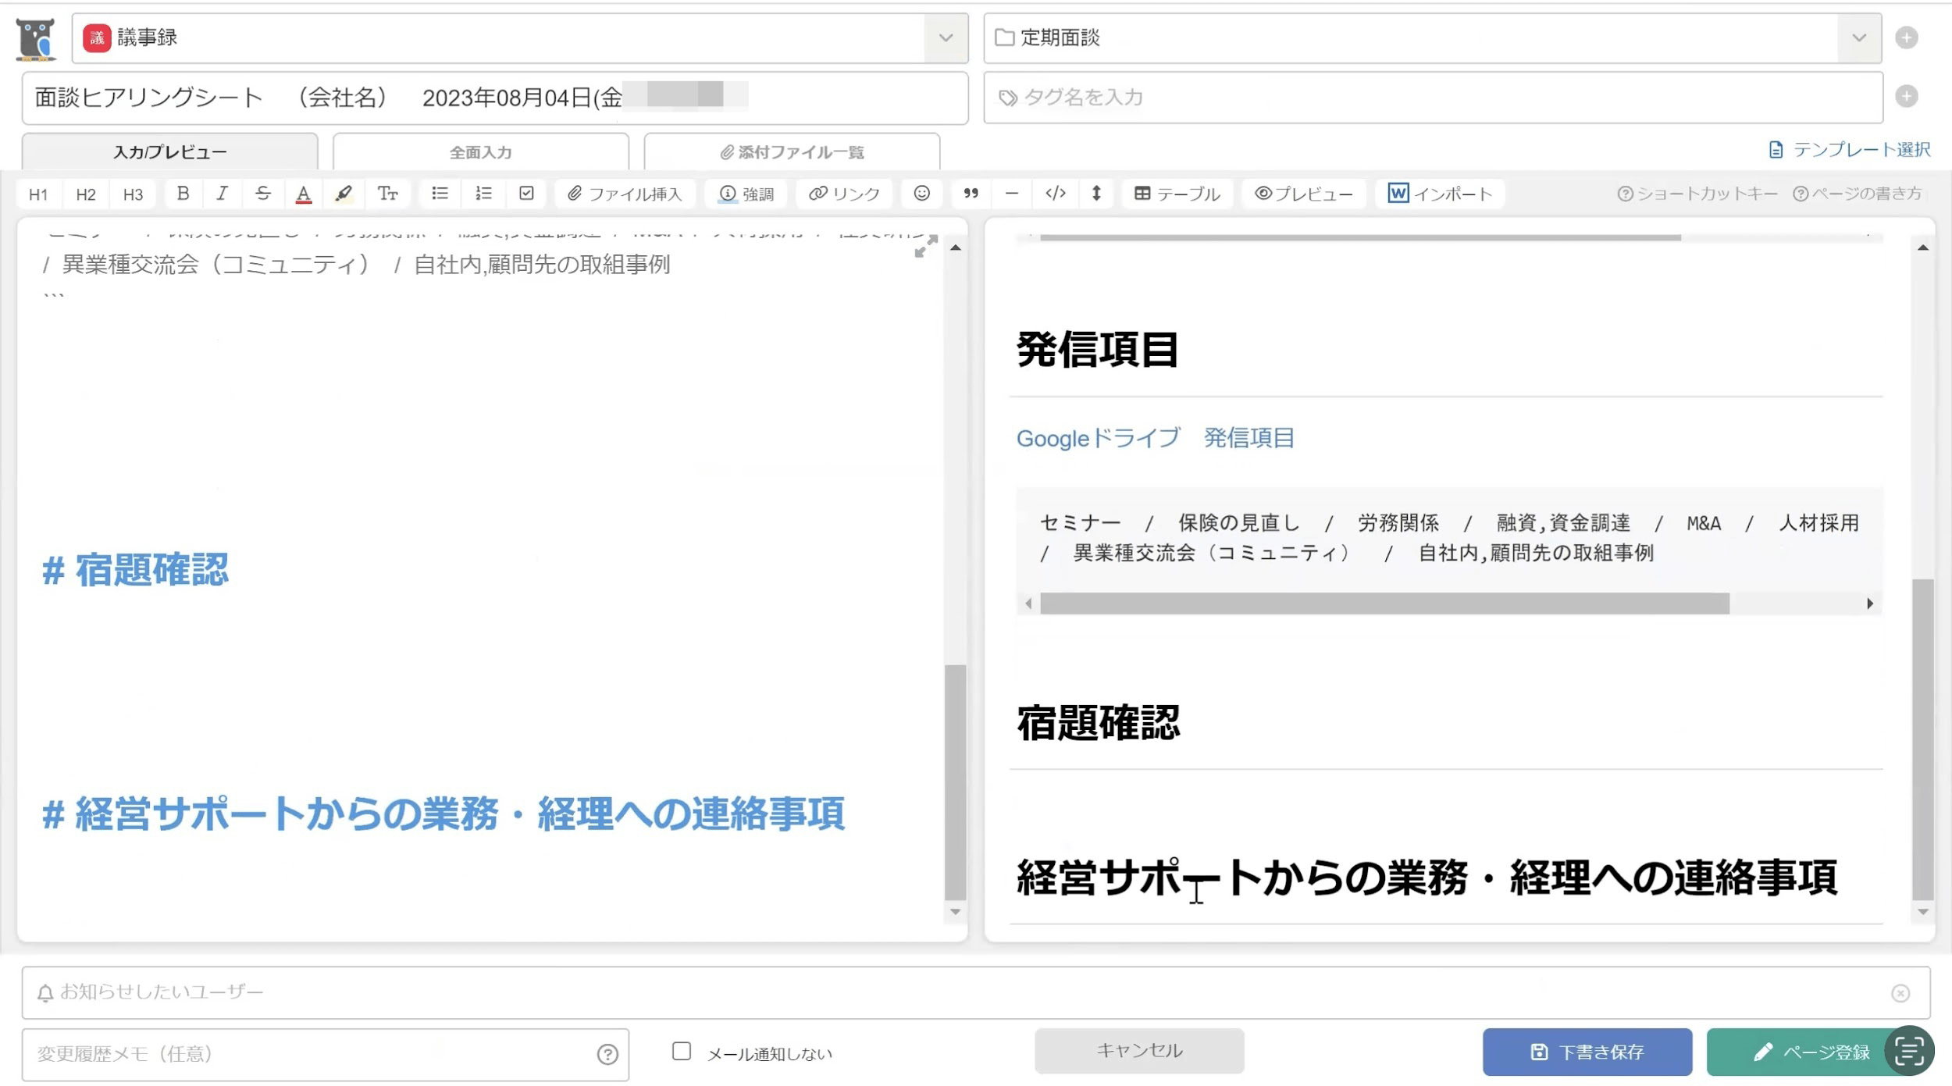The width and height of the screenshot is (1952, 1086).
Task: Apply strikethrough formatting
Action: 262,194
